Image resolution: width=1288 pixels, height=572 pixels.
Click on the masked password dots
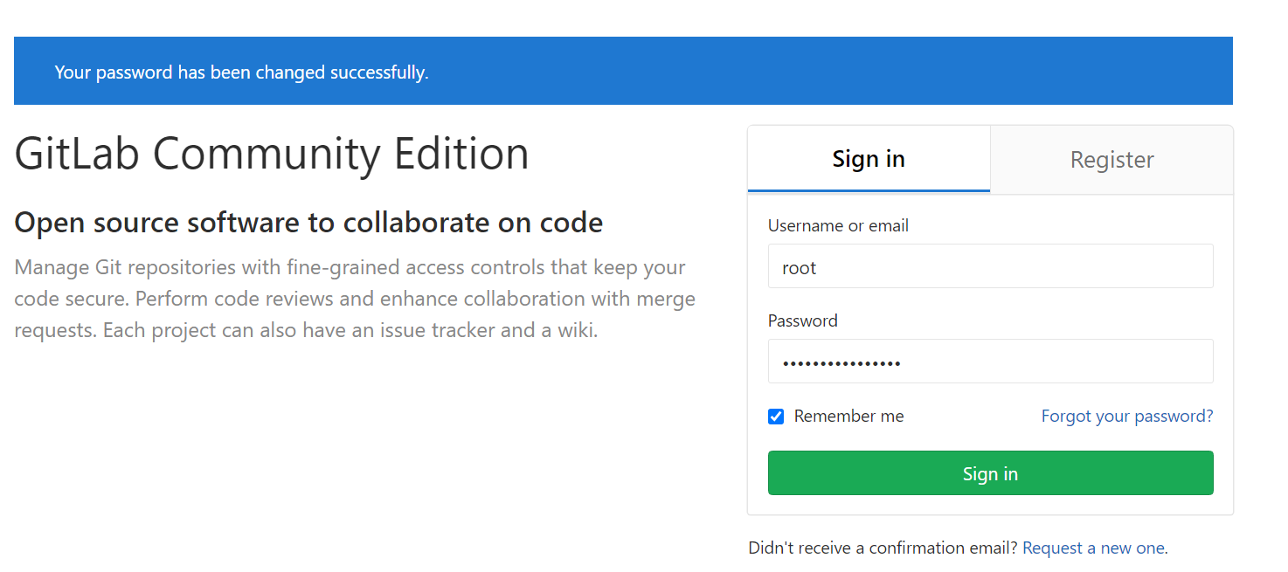click(x=841, y=362)
